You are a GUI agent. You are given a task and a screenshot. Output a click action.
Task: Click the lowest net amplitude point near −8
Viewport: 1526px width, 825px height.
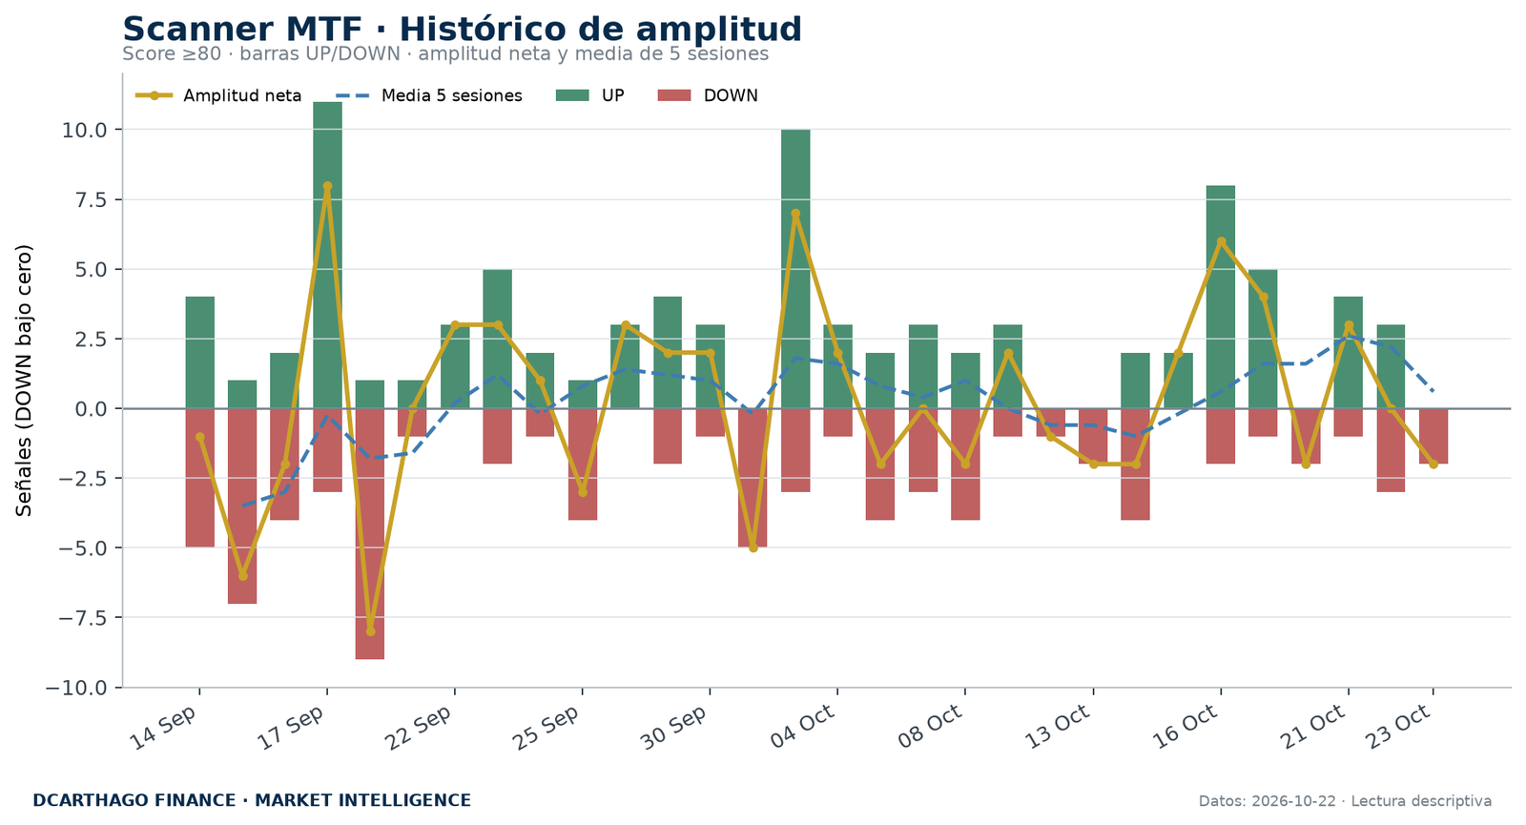(370, 631)
